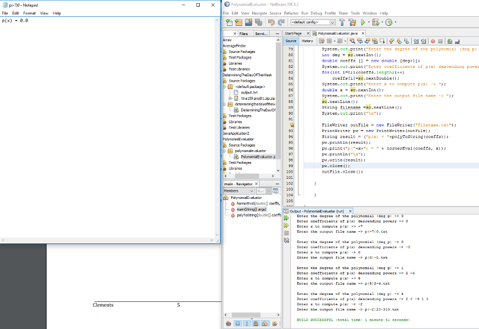The image size is (479, 329).
Task: Build the project with the hammer icon
Action: [x=341, y=22]
